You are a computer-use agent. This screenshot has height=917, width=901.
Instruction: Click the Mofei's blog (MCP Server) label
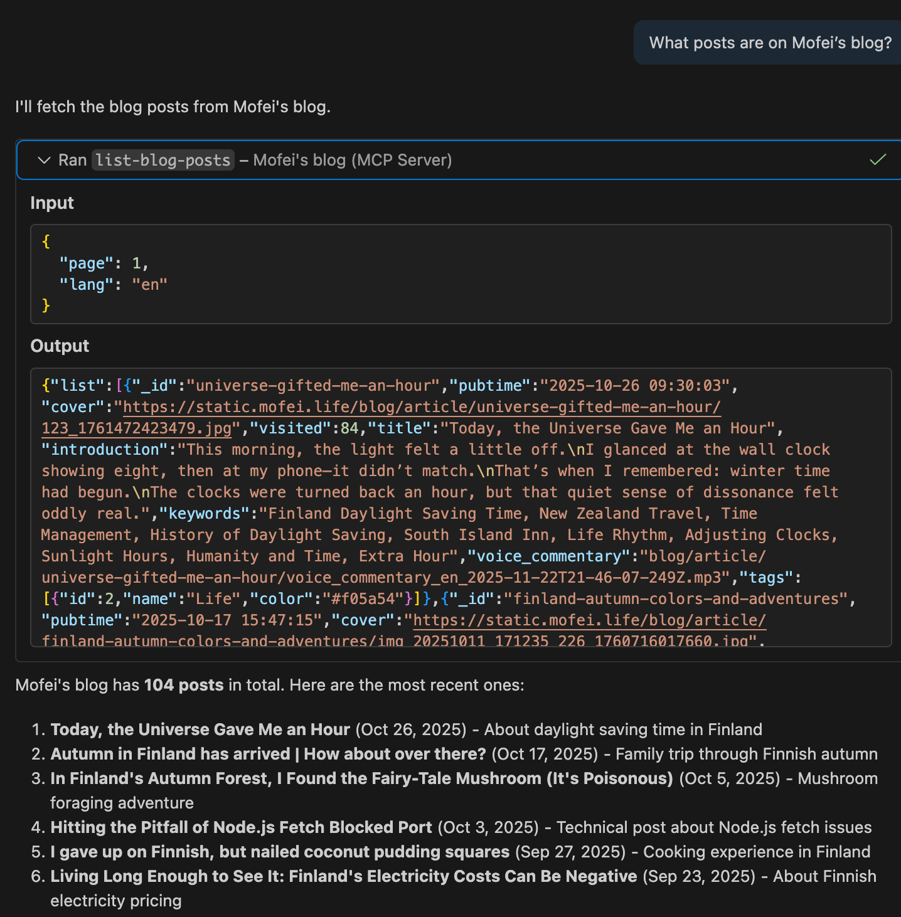point(352,161)
